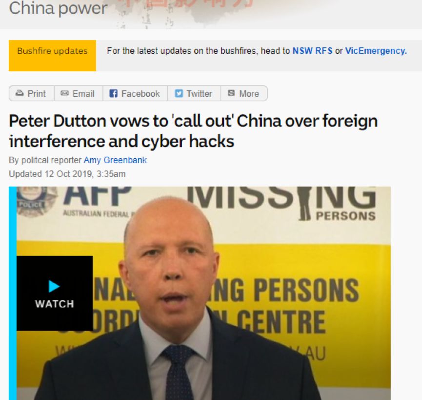
Task: Open the NSW RFS link
Action: coord(312,51)
